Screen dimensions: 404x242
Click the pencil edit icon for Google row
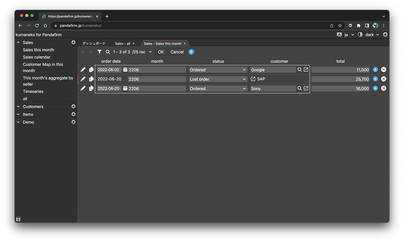[x=83, y=70]
